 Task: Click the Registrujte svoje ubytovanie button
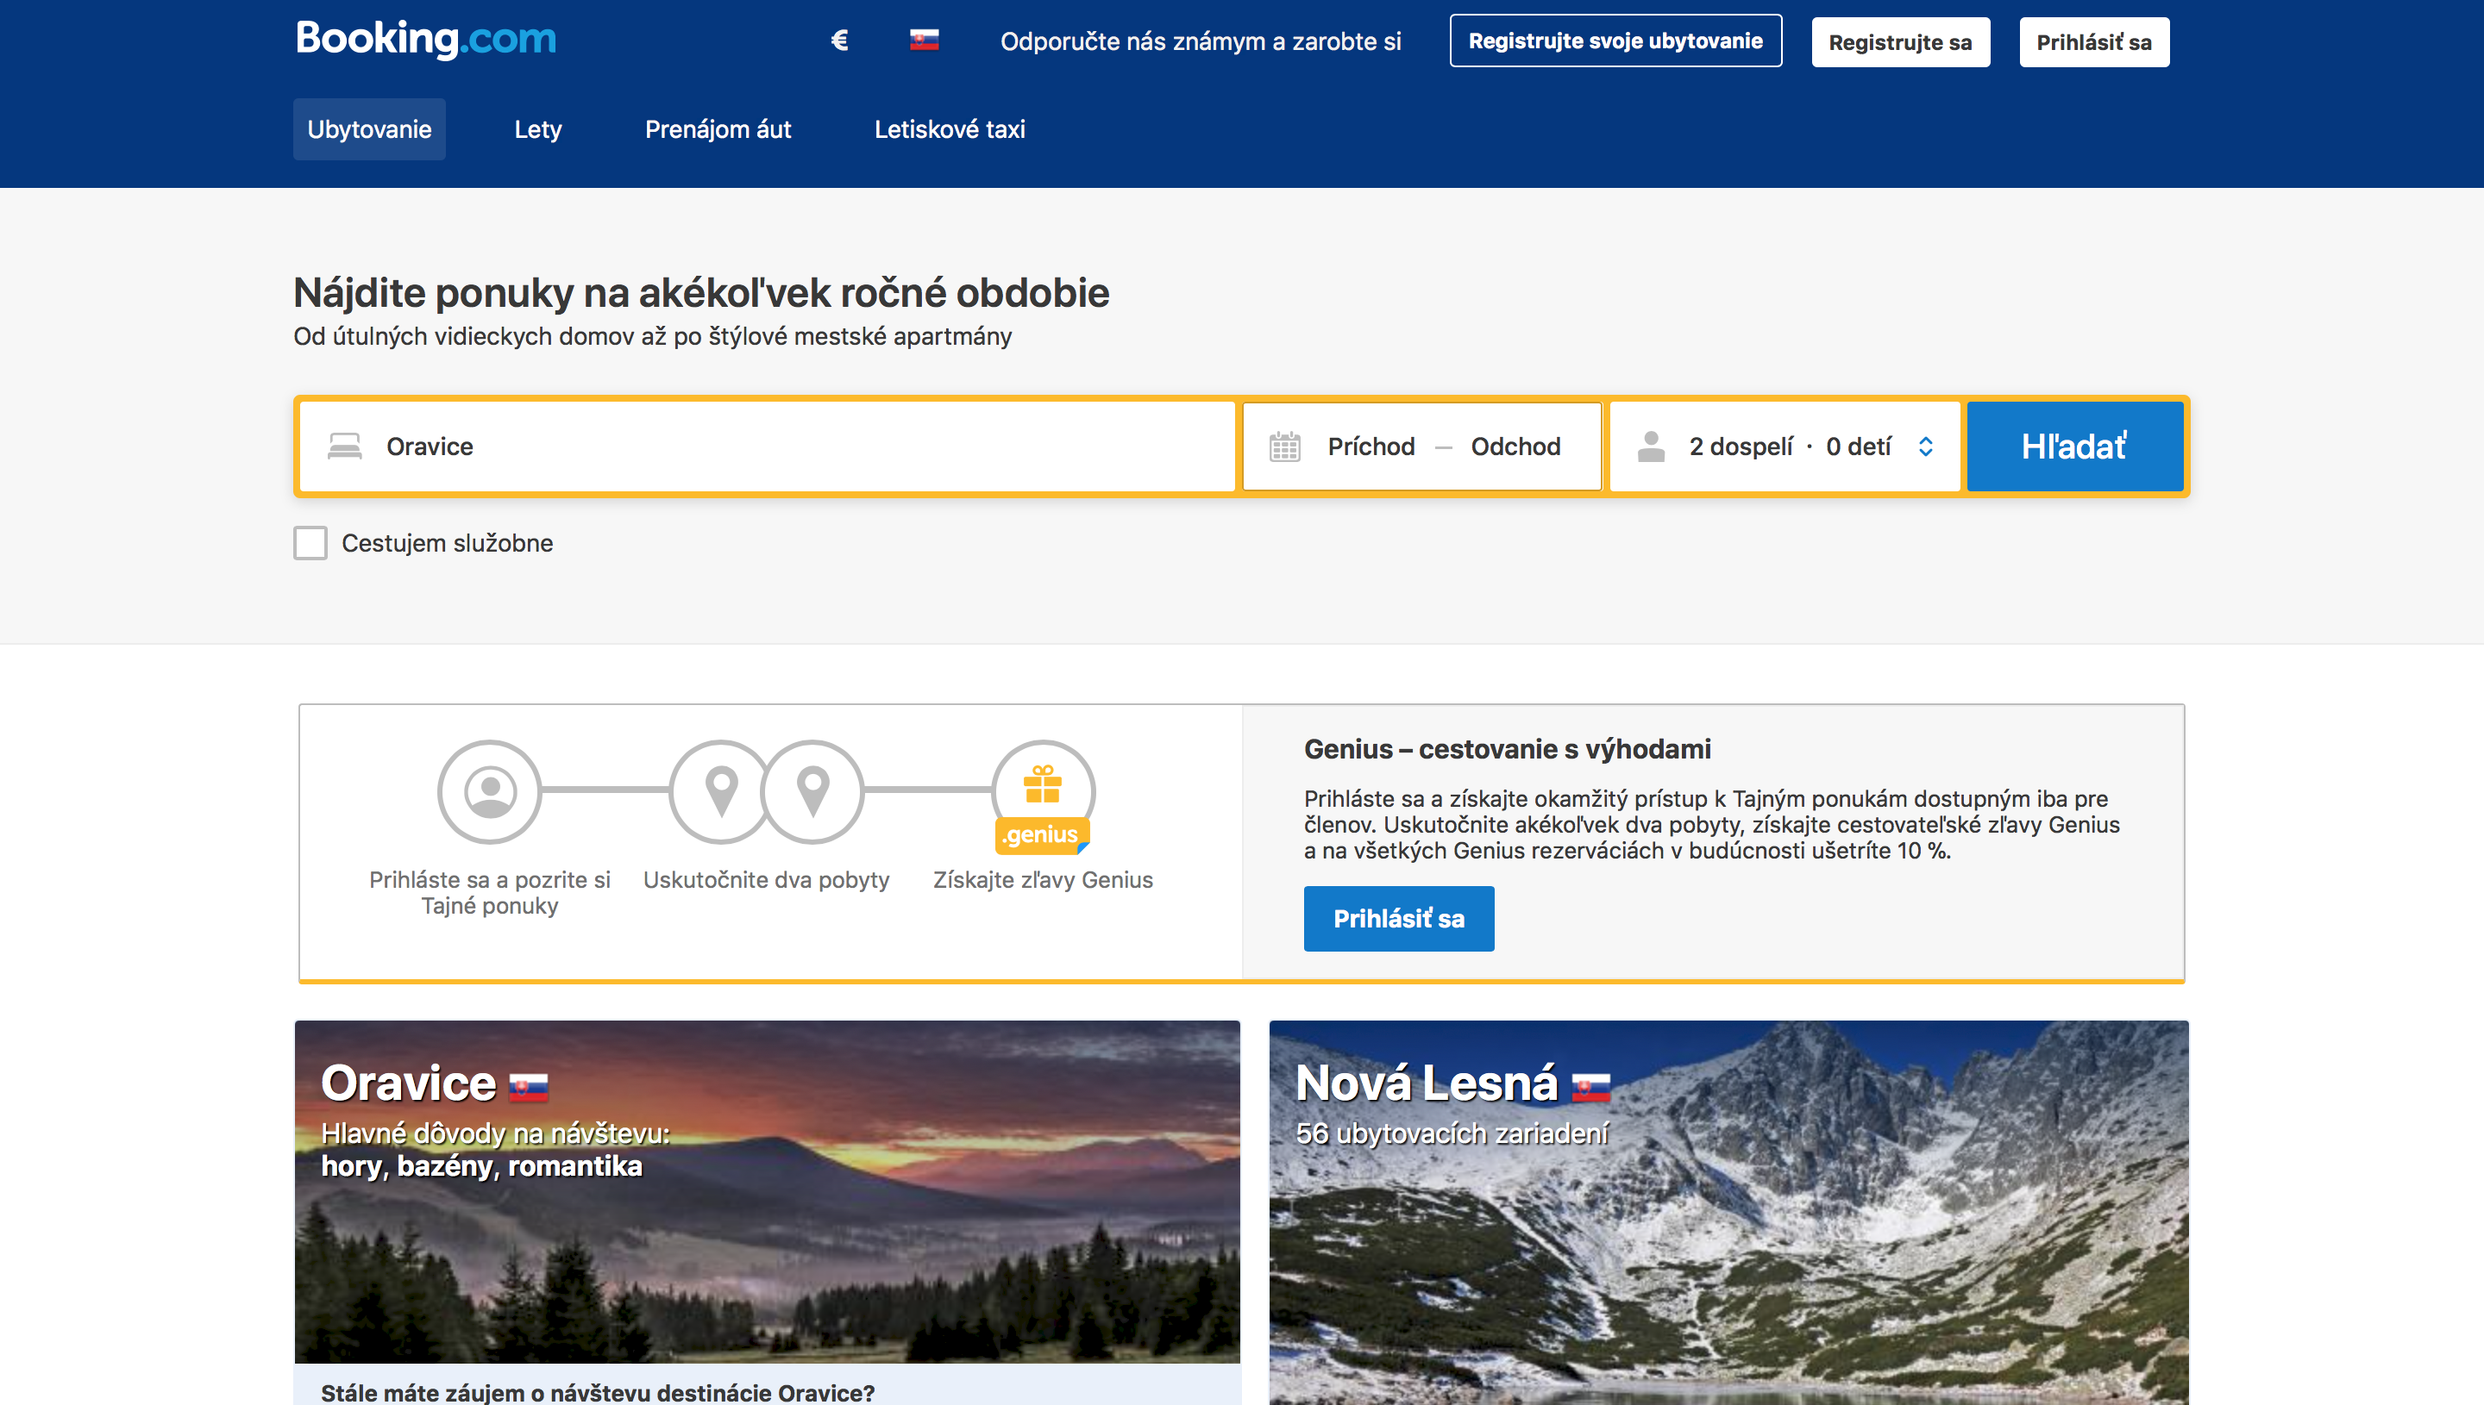(1615, 41)
